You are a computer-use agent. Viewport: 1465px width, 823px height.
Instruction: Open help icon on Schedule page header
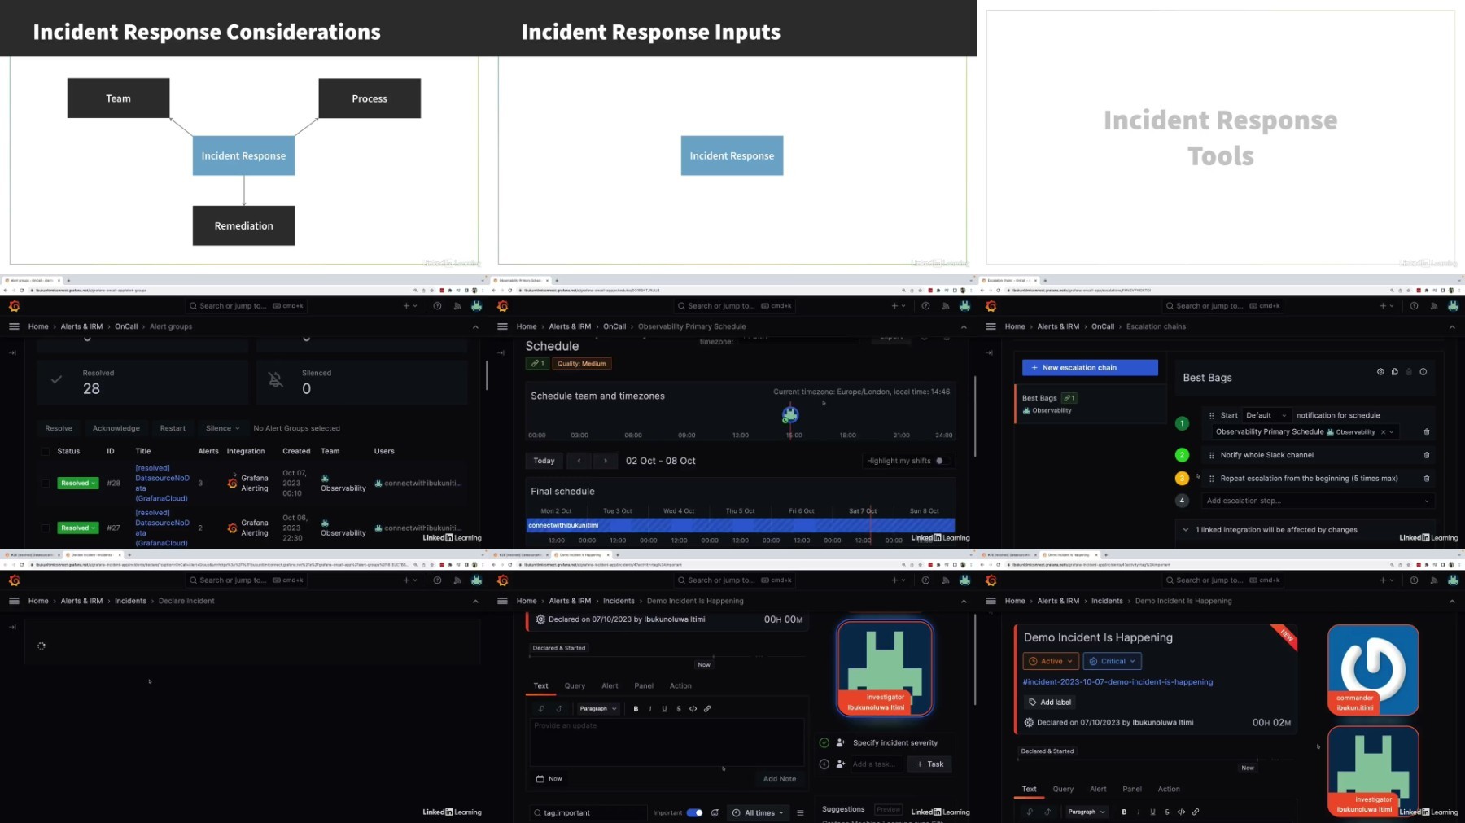tap(925, 306)
